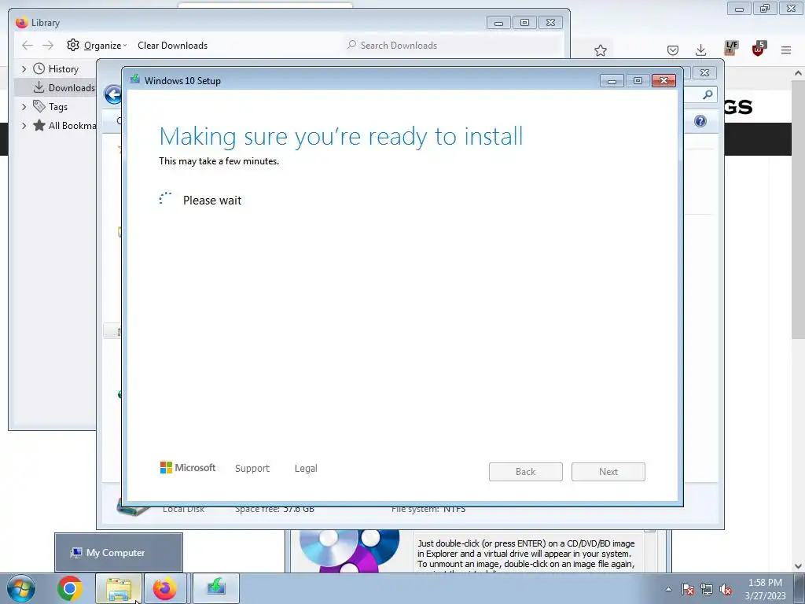Screen dimensions: 805x604
Task: Click the Microsoft logo in Setup
Action: [188, 468]
